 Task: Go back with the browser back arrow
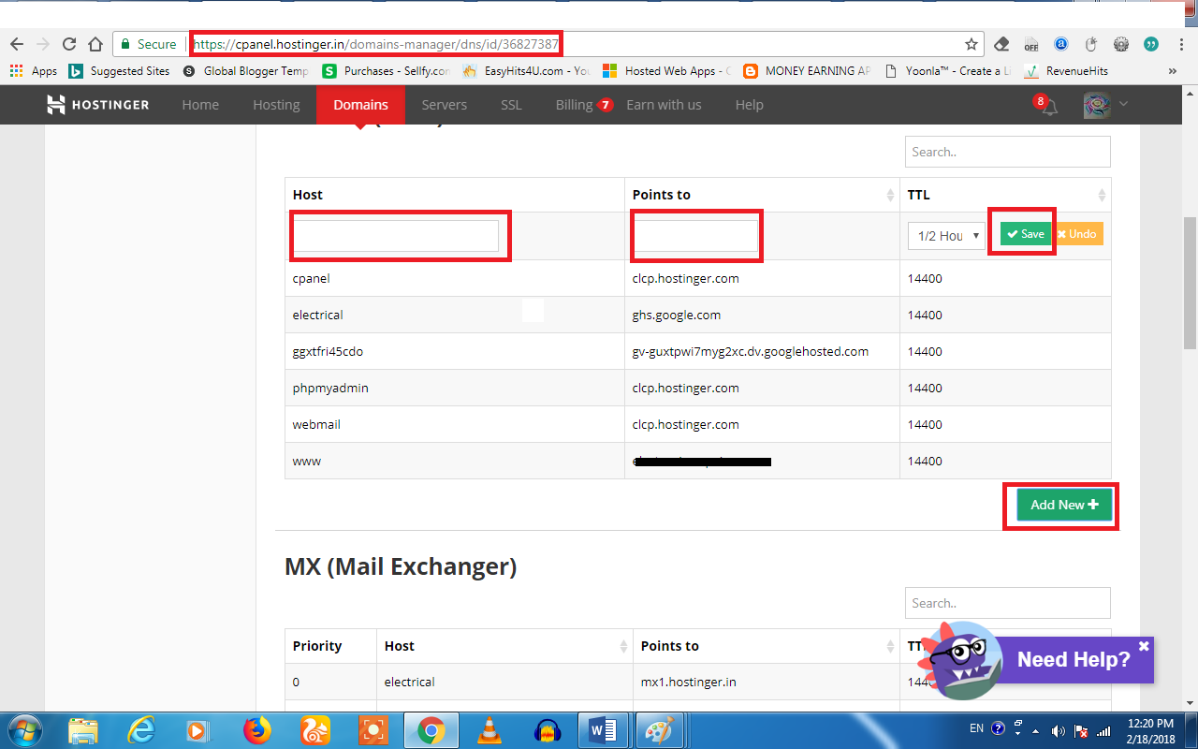coord(16,44)
